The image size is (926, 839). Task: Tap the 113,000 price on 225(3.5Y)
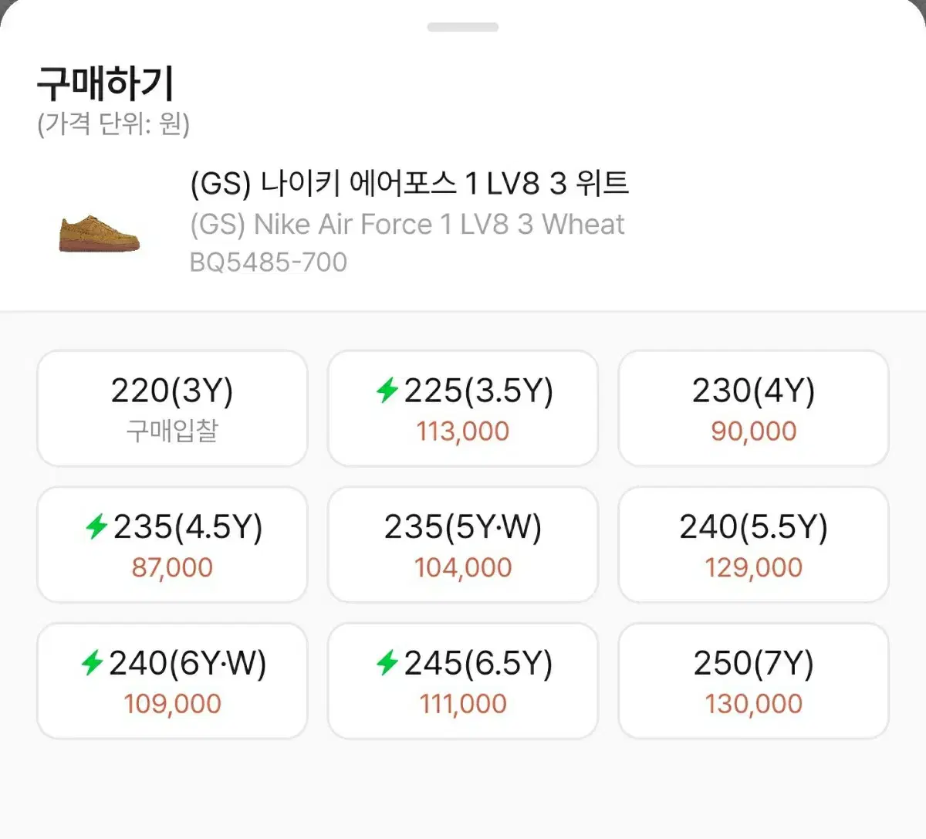[463, 431]
